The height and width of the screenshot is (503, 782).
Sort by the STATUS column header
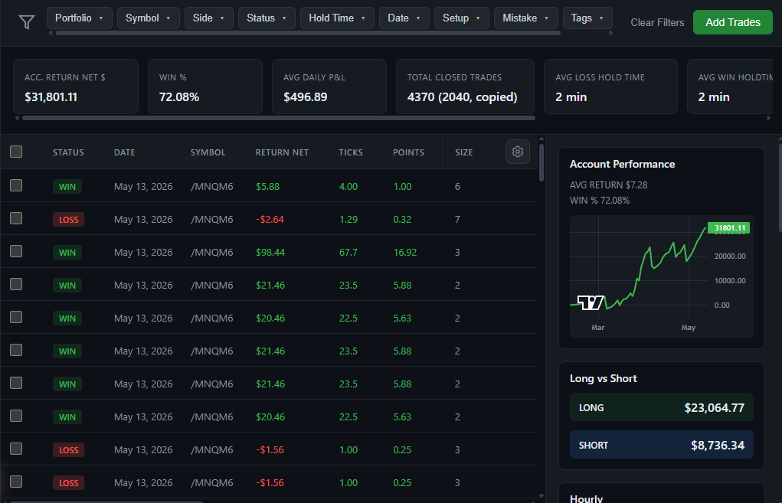coord(68,152)
